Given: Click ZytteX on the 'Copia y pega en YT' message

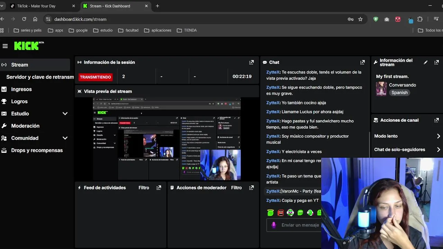Looking at the screenshot, I should [x=273, y=200].
